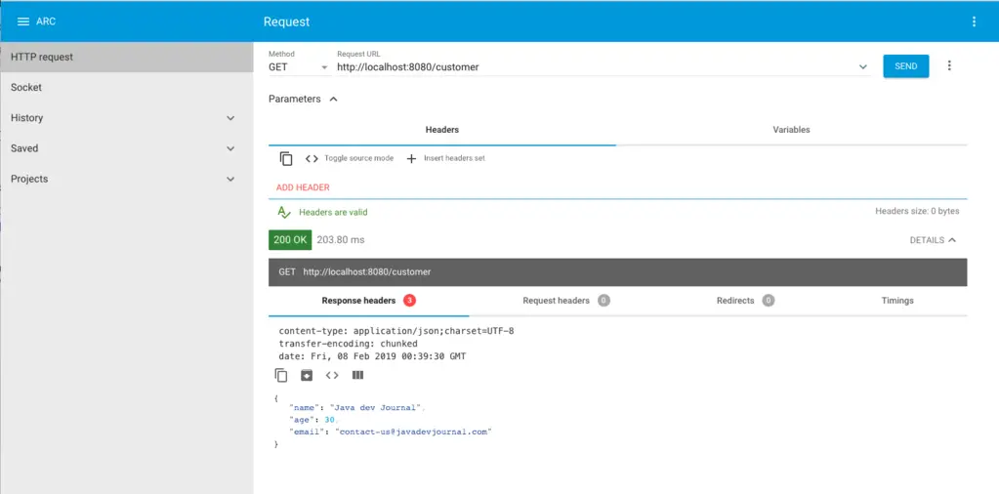The height and width of the screenshot is (494, 999).
Task: Click the content-type response header line
Action: [x=395, y=332]
